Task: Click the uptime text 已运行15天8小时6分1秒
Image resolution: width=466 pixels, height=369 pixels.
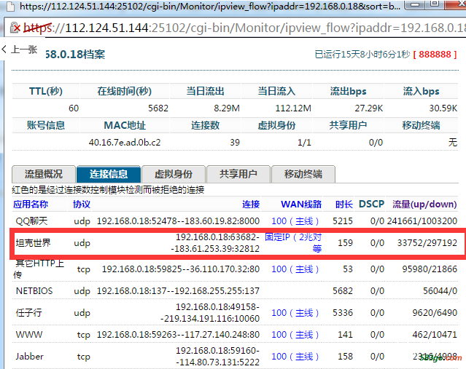Action: [x=362, y=55]
